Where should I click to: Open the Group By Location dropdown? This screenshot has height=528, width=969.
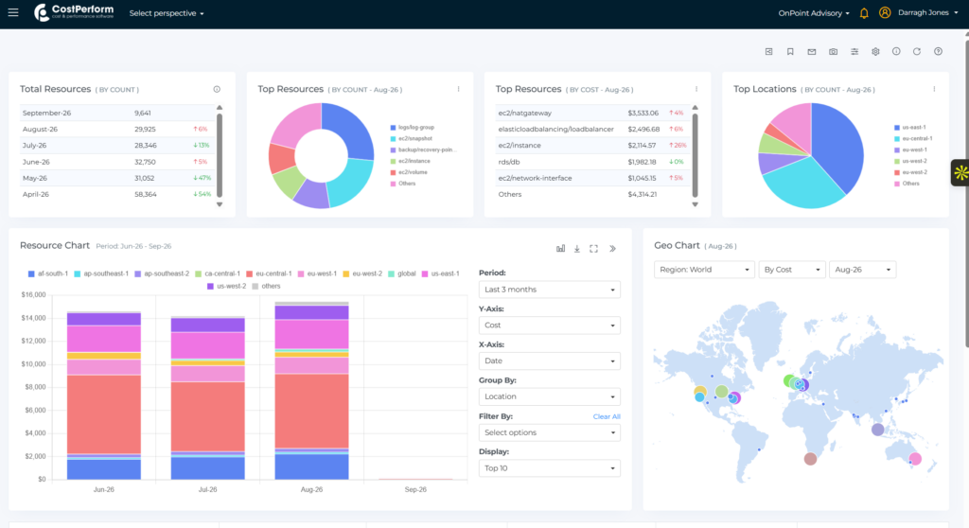click(550, 396)
